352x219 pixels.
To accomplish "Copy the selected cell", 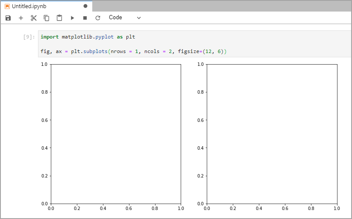I will point(47,18).
